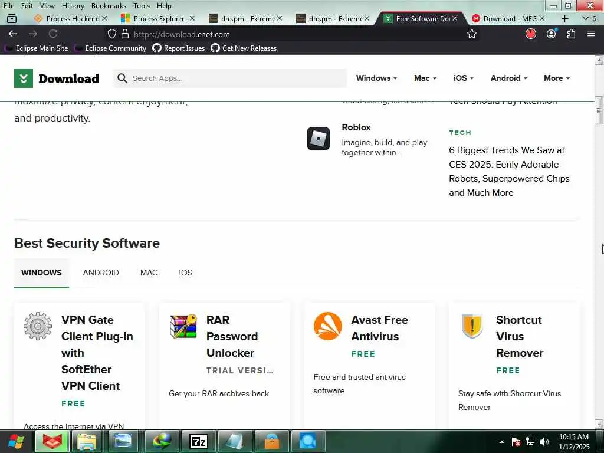The height and width of the screenshot is (453, 604).
Task: Bookmark this page with the star
Action: 472,34
